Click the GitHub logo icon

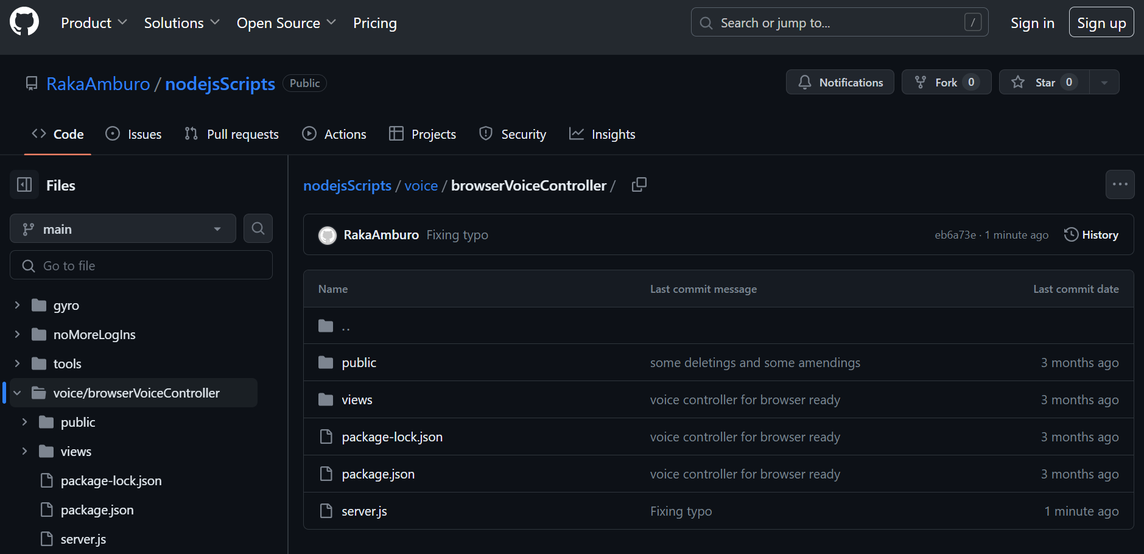pos(24,22)
